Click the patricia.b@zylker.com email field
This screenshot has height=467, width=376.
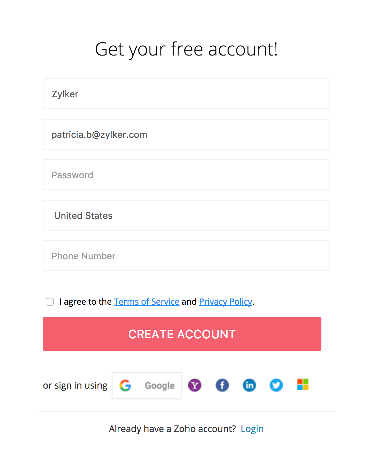[x=186, y=135]
